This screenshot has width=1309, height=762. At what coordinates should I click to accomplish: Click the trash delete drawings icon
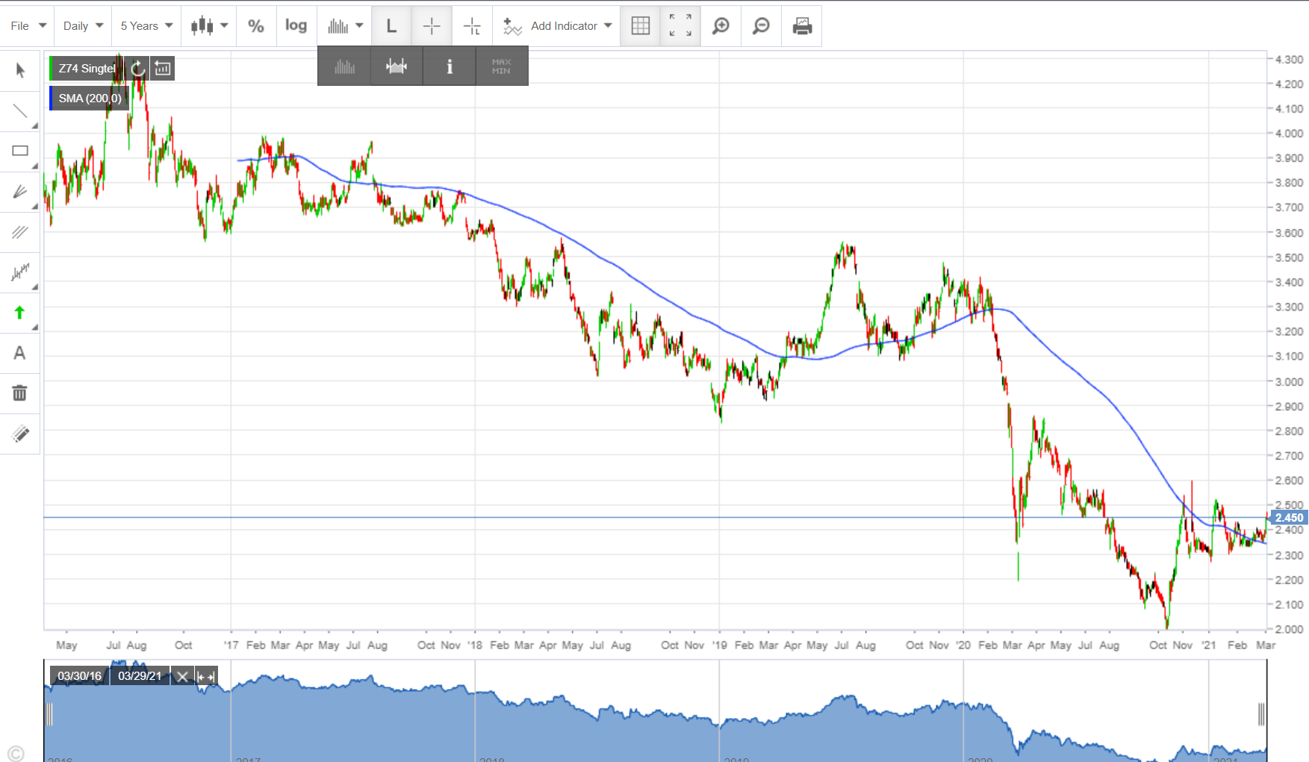click(20, 393)
